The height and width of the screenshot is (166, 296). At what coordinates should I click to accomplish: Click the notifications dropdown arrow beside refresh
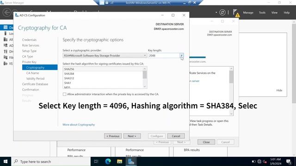[216, 12]
